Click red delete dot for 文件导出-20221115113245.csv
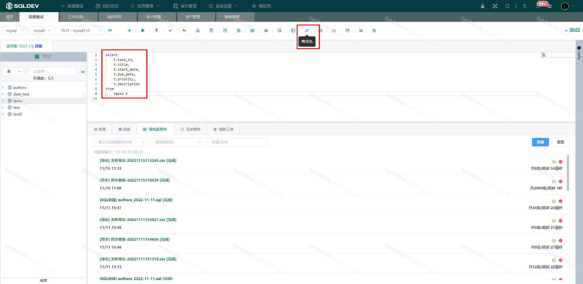583x284 pixels. pyautogui.click(x=561, y=162)
